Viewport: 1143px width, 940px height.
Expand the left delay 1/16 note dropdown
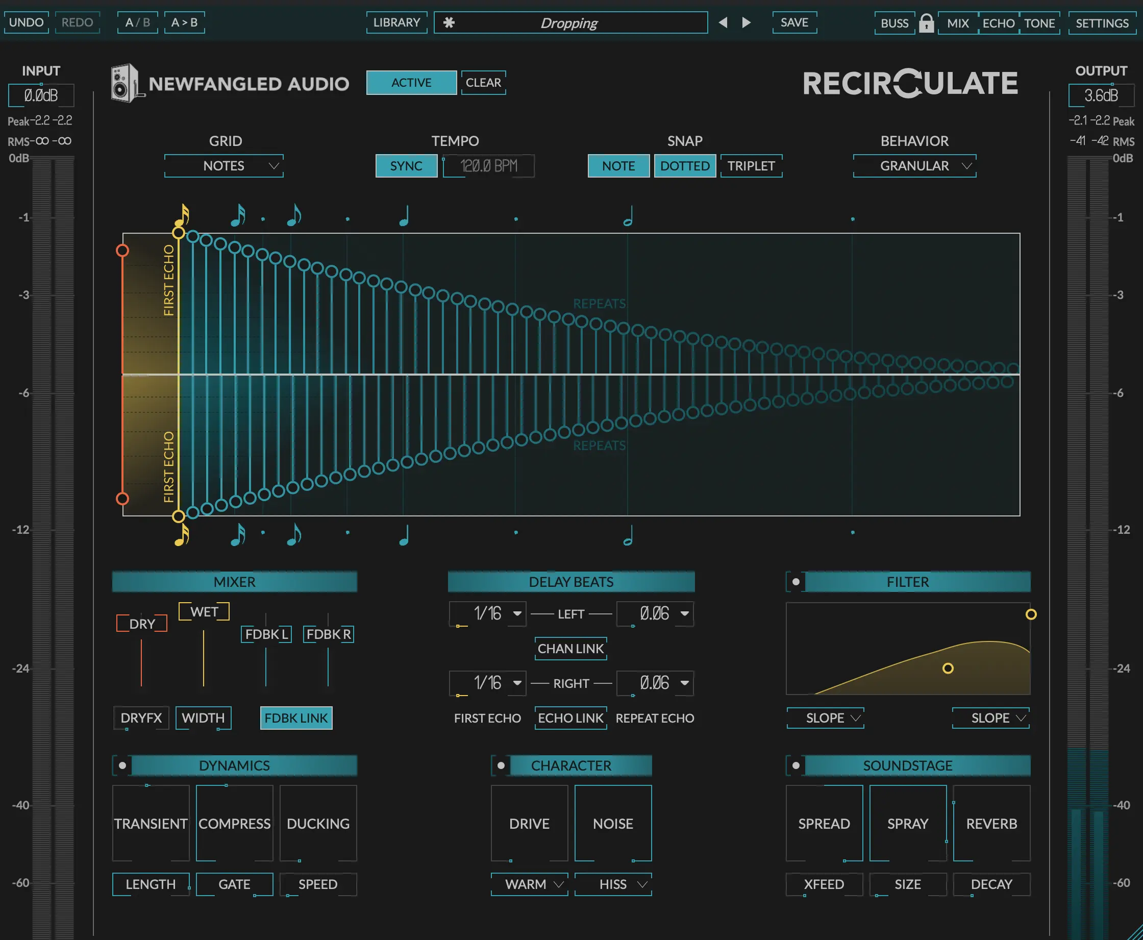(x=487, y=613)
